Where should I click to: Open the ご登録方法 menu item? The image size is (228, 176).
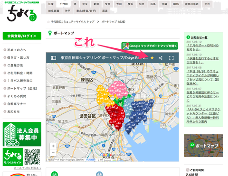coord(15,65)
